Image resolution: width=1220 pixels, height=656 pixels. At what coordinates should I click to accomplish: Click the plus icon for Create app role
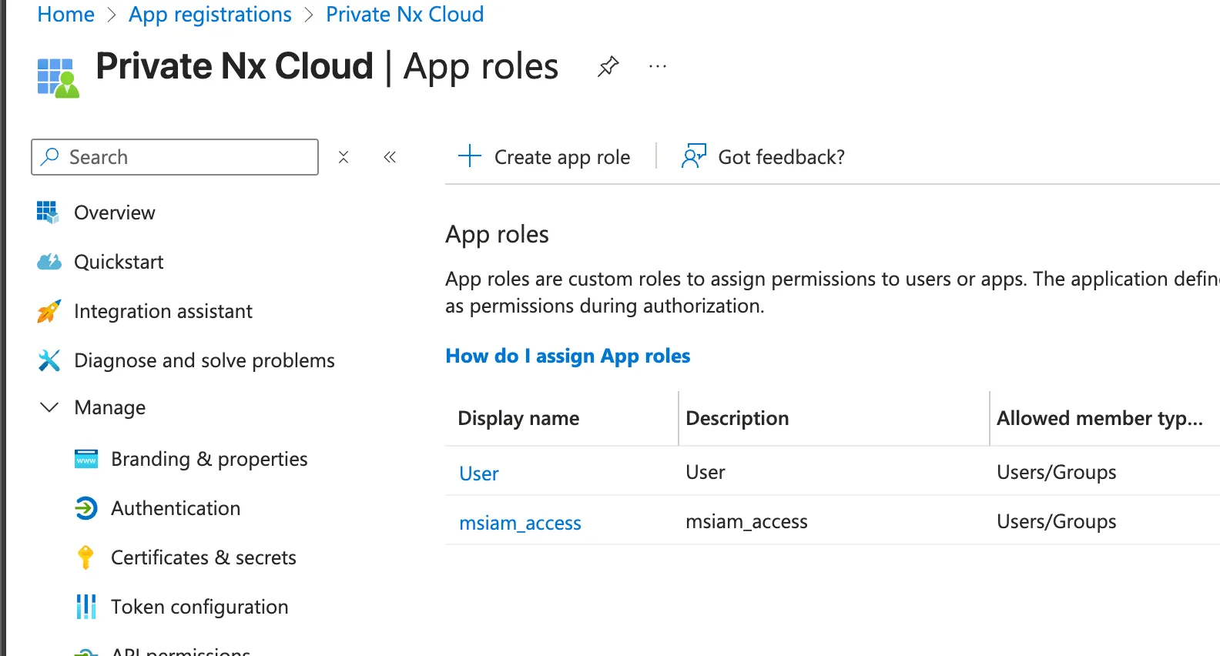[470, 156]
